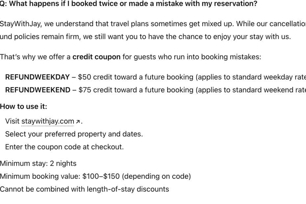This screenshot has height=204, width=306.
Task: Click the external link arrow icon
Action: (78, 121)
